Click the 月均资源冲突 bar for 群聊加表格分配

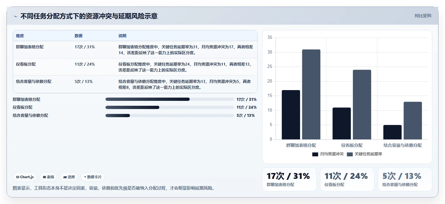(x=291, y=115)
